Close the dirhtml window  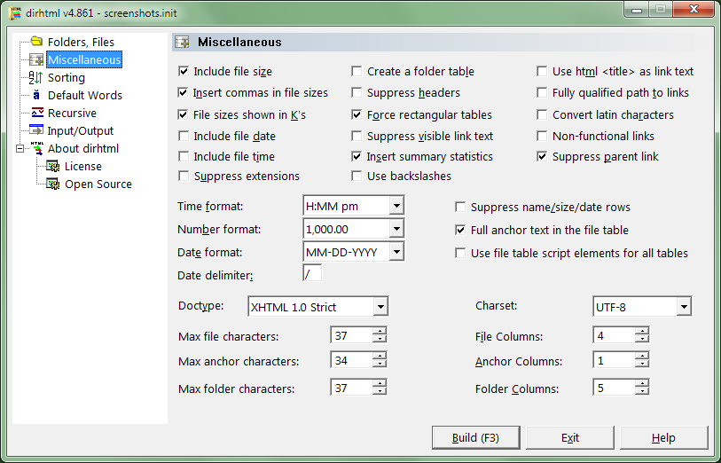click(x=694, y=9)
